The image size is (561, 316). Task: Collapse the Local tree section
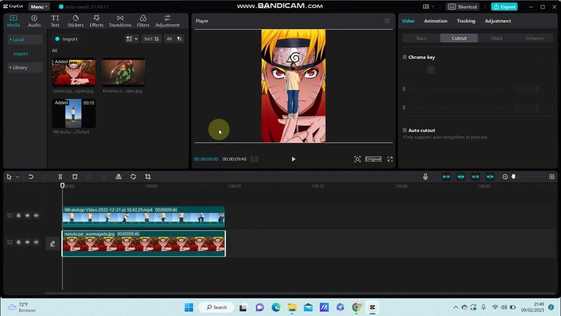pyautogui.click(x=25, y=39)
